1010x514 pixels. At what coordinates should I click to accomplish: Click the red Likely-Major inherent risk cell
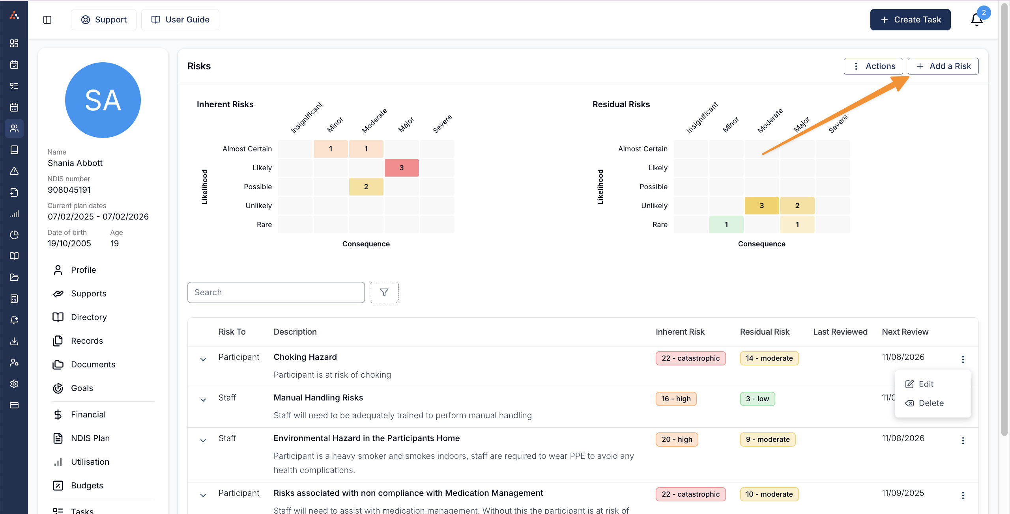(x=401, y=168)
